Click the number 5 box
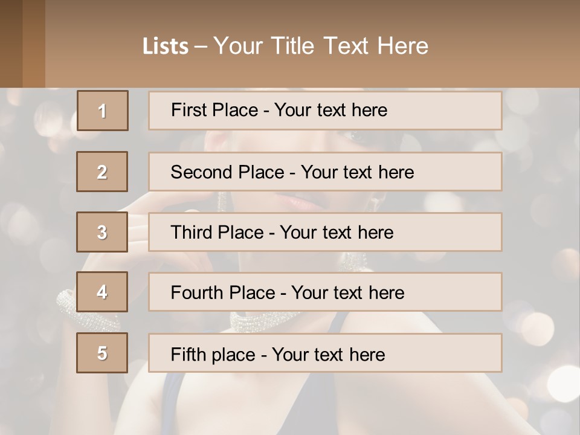580x435 pixels. (x=102, y=353)
